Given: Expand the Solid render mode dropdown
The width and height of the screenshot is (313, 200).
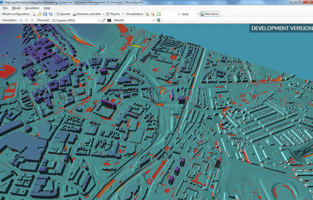Looking at the screenshot, I should (x=198, y=14).
